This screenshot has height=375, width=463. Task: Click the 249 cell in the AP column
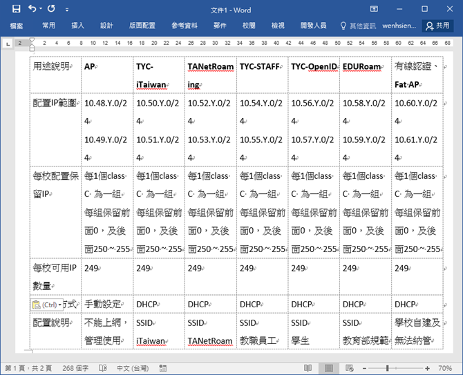tap(107, 276)
